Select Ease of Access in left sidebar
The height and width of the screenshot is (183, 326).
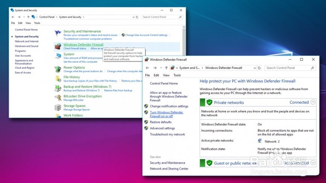(x=23, y=73)
